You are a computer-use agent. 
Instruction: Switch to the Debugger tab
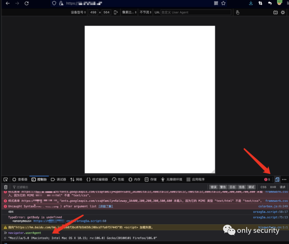coord(58,179)
